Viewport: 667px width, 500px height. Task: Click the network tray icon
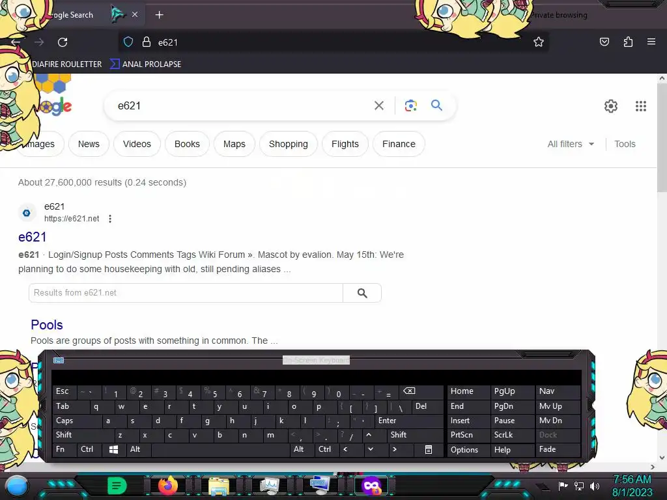(579, 486)
